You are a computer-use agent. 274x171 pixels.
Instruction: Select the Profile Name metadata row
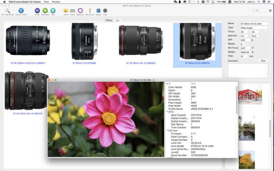point(201,109)
